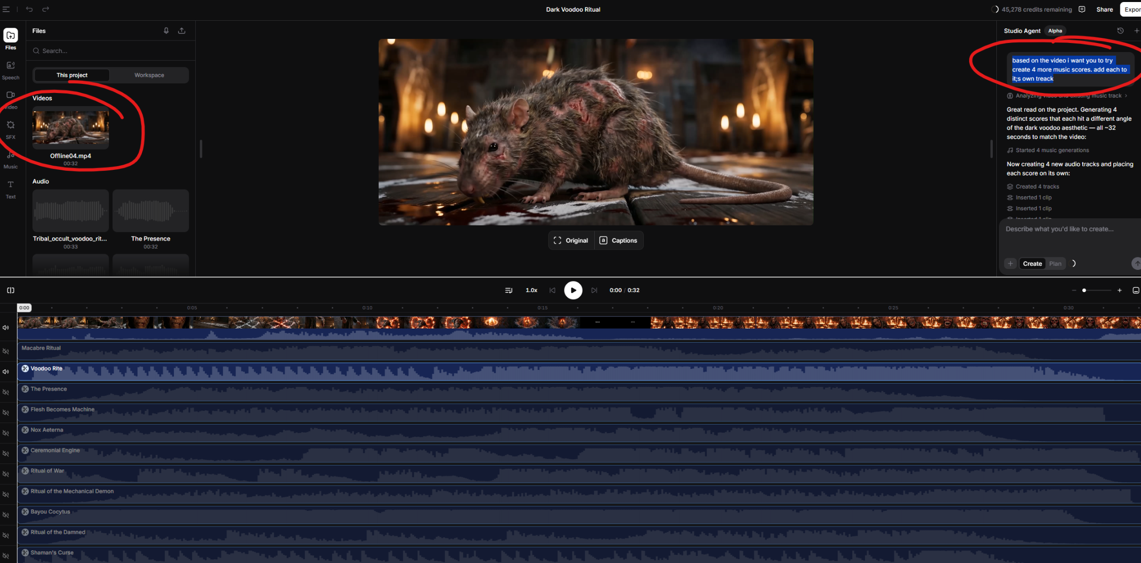Jump to 0:20 on the timeline ruler
The height and width of the screenshot is (563, 1141).
718,307
